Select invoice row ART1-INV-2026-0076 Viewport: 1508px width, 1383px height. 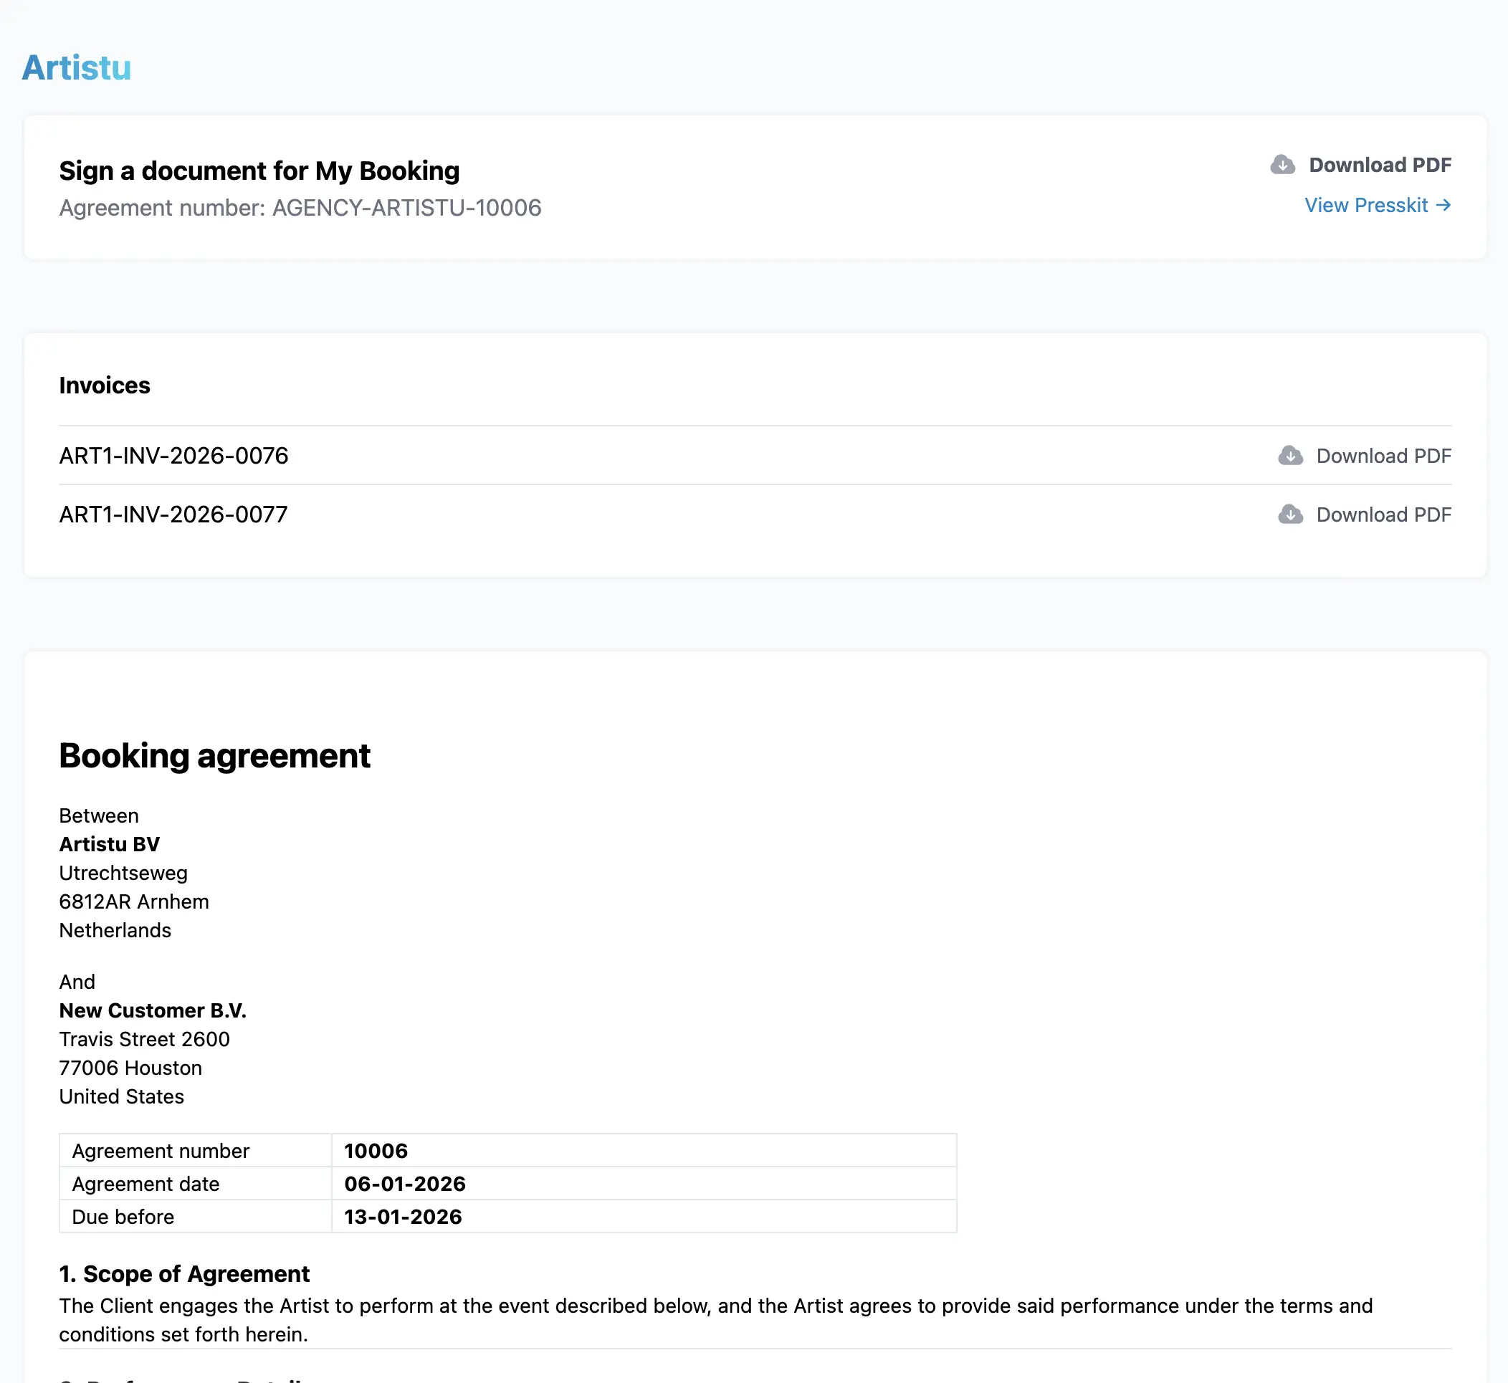point(173,456)
